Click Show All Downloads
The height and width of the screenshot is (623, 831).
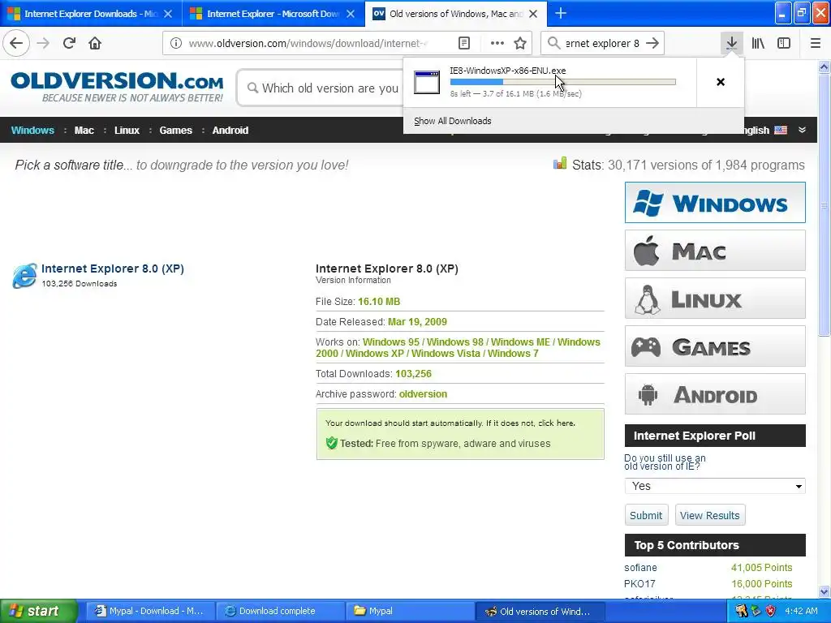[453, 121]
